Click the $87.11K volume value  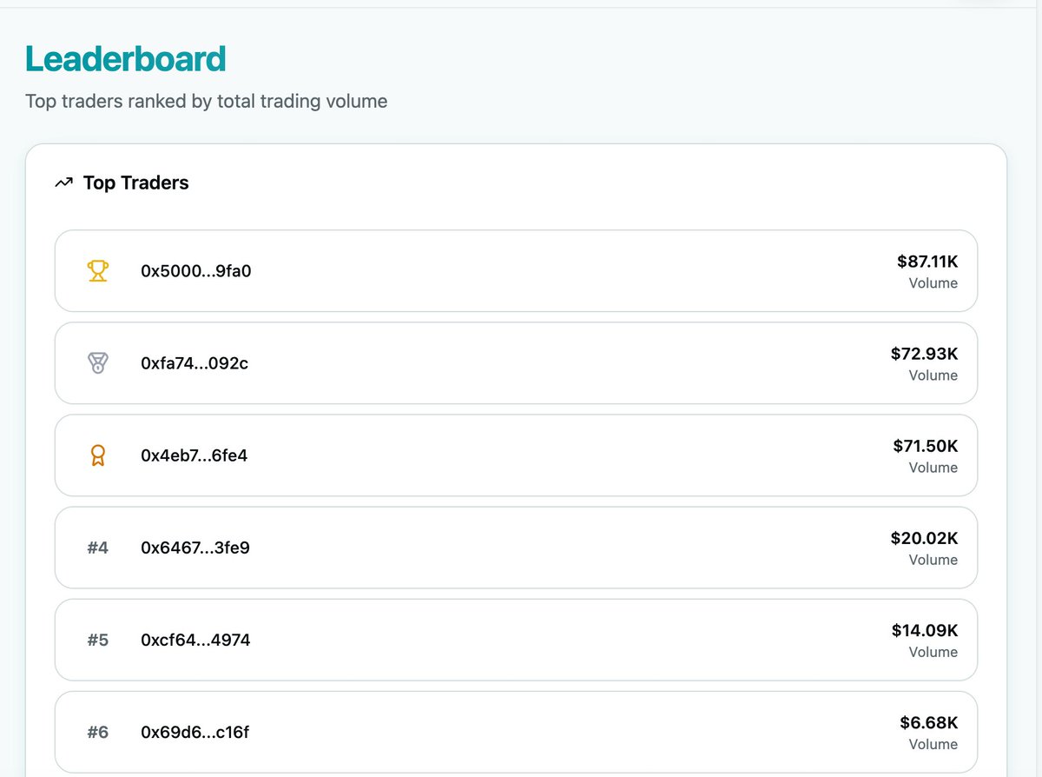point(927,262)
